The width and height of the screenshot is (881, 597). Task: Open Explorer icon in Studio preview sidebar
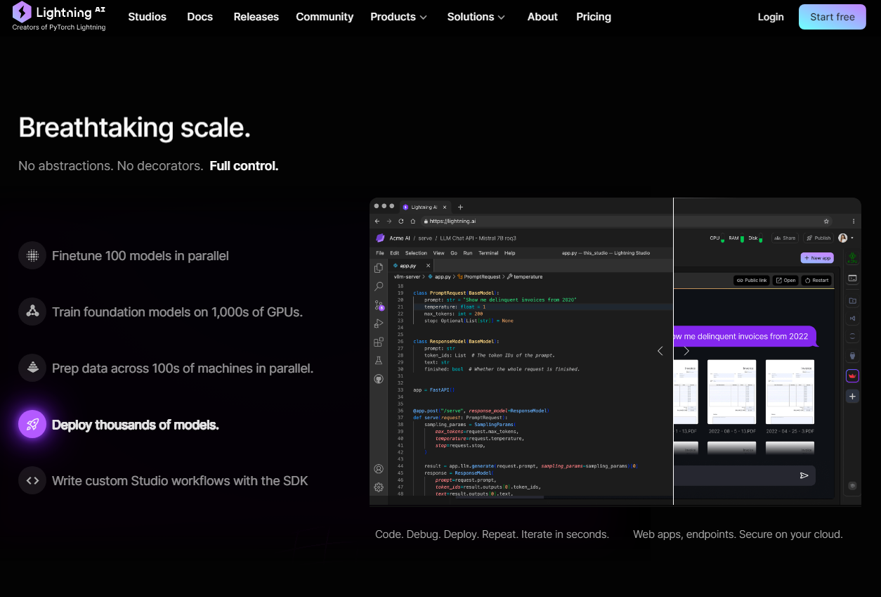[379, 268]
